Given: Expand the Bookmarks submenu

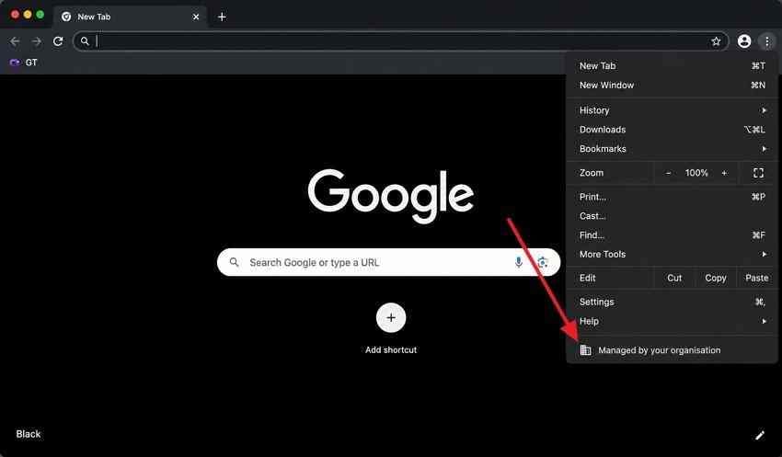Looking at the screenshot, I should click(x=672, y=149).
